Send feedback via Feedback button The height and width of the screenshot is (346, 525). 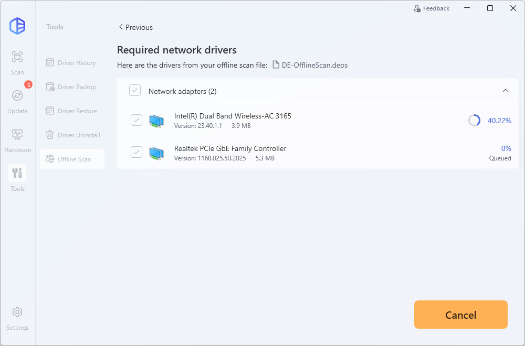click(432, 8)
